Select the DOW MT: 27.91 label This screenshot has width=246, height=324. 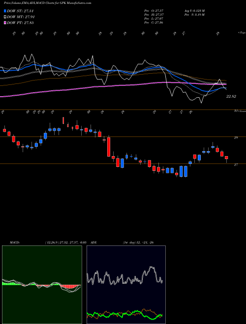click(21, 17)
